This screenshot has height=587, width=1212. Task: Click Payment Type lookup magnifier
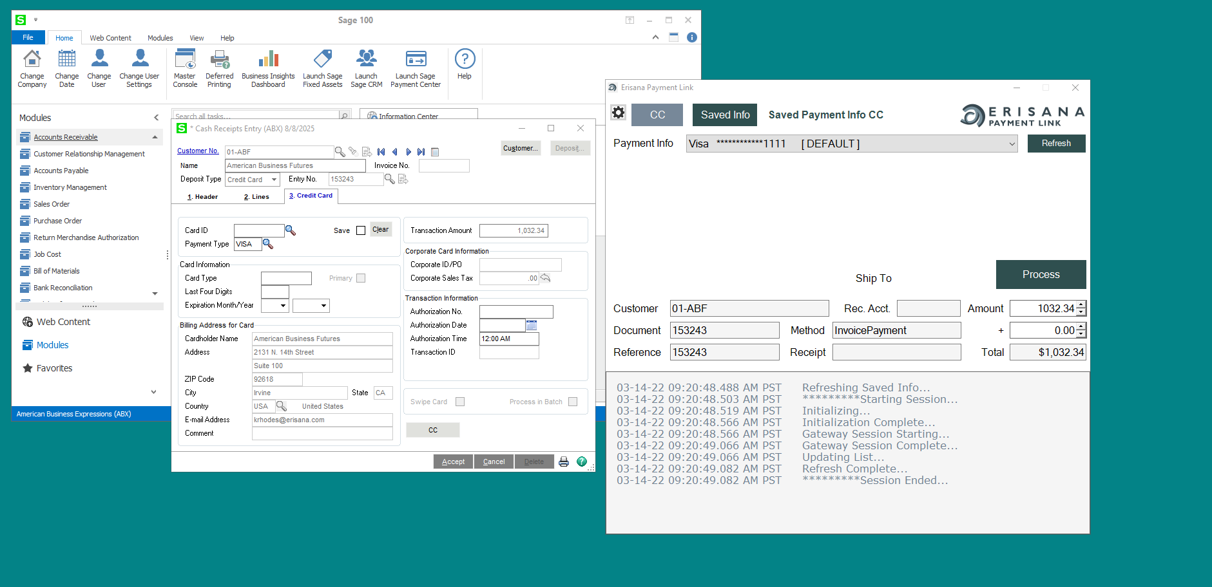click(268, 244)
